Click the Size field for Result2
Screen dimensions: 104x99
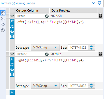(78, 86)
